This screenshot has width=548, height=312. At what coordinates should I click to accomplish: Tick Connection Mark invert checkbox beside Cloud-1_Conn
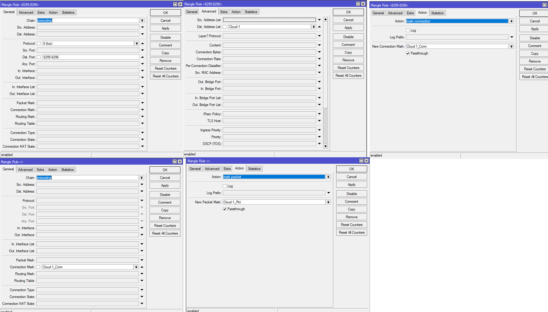coord(38,267)
